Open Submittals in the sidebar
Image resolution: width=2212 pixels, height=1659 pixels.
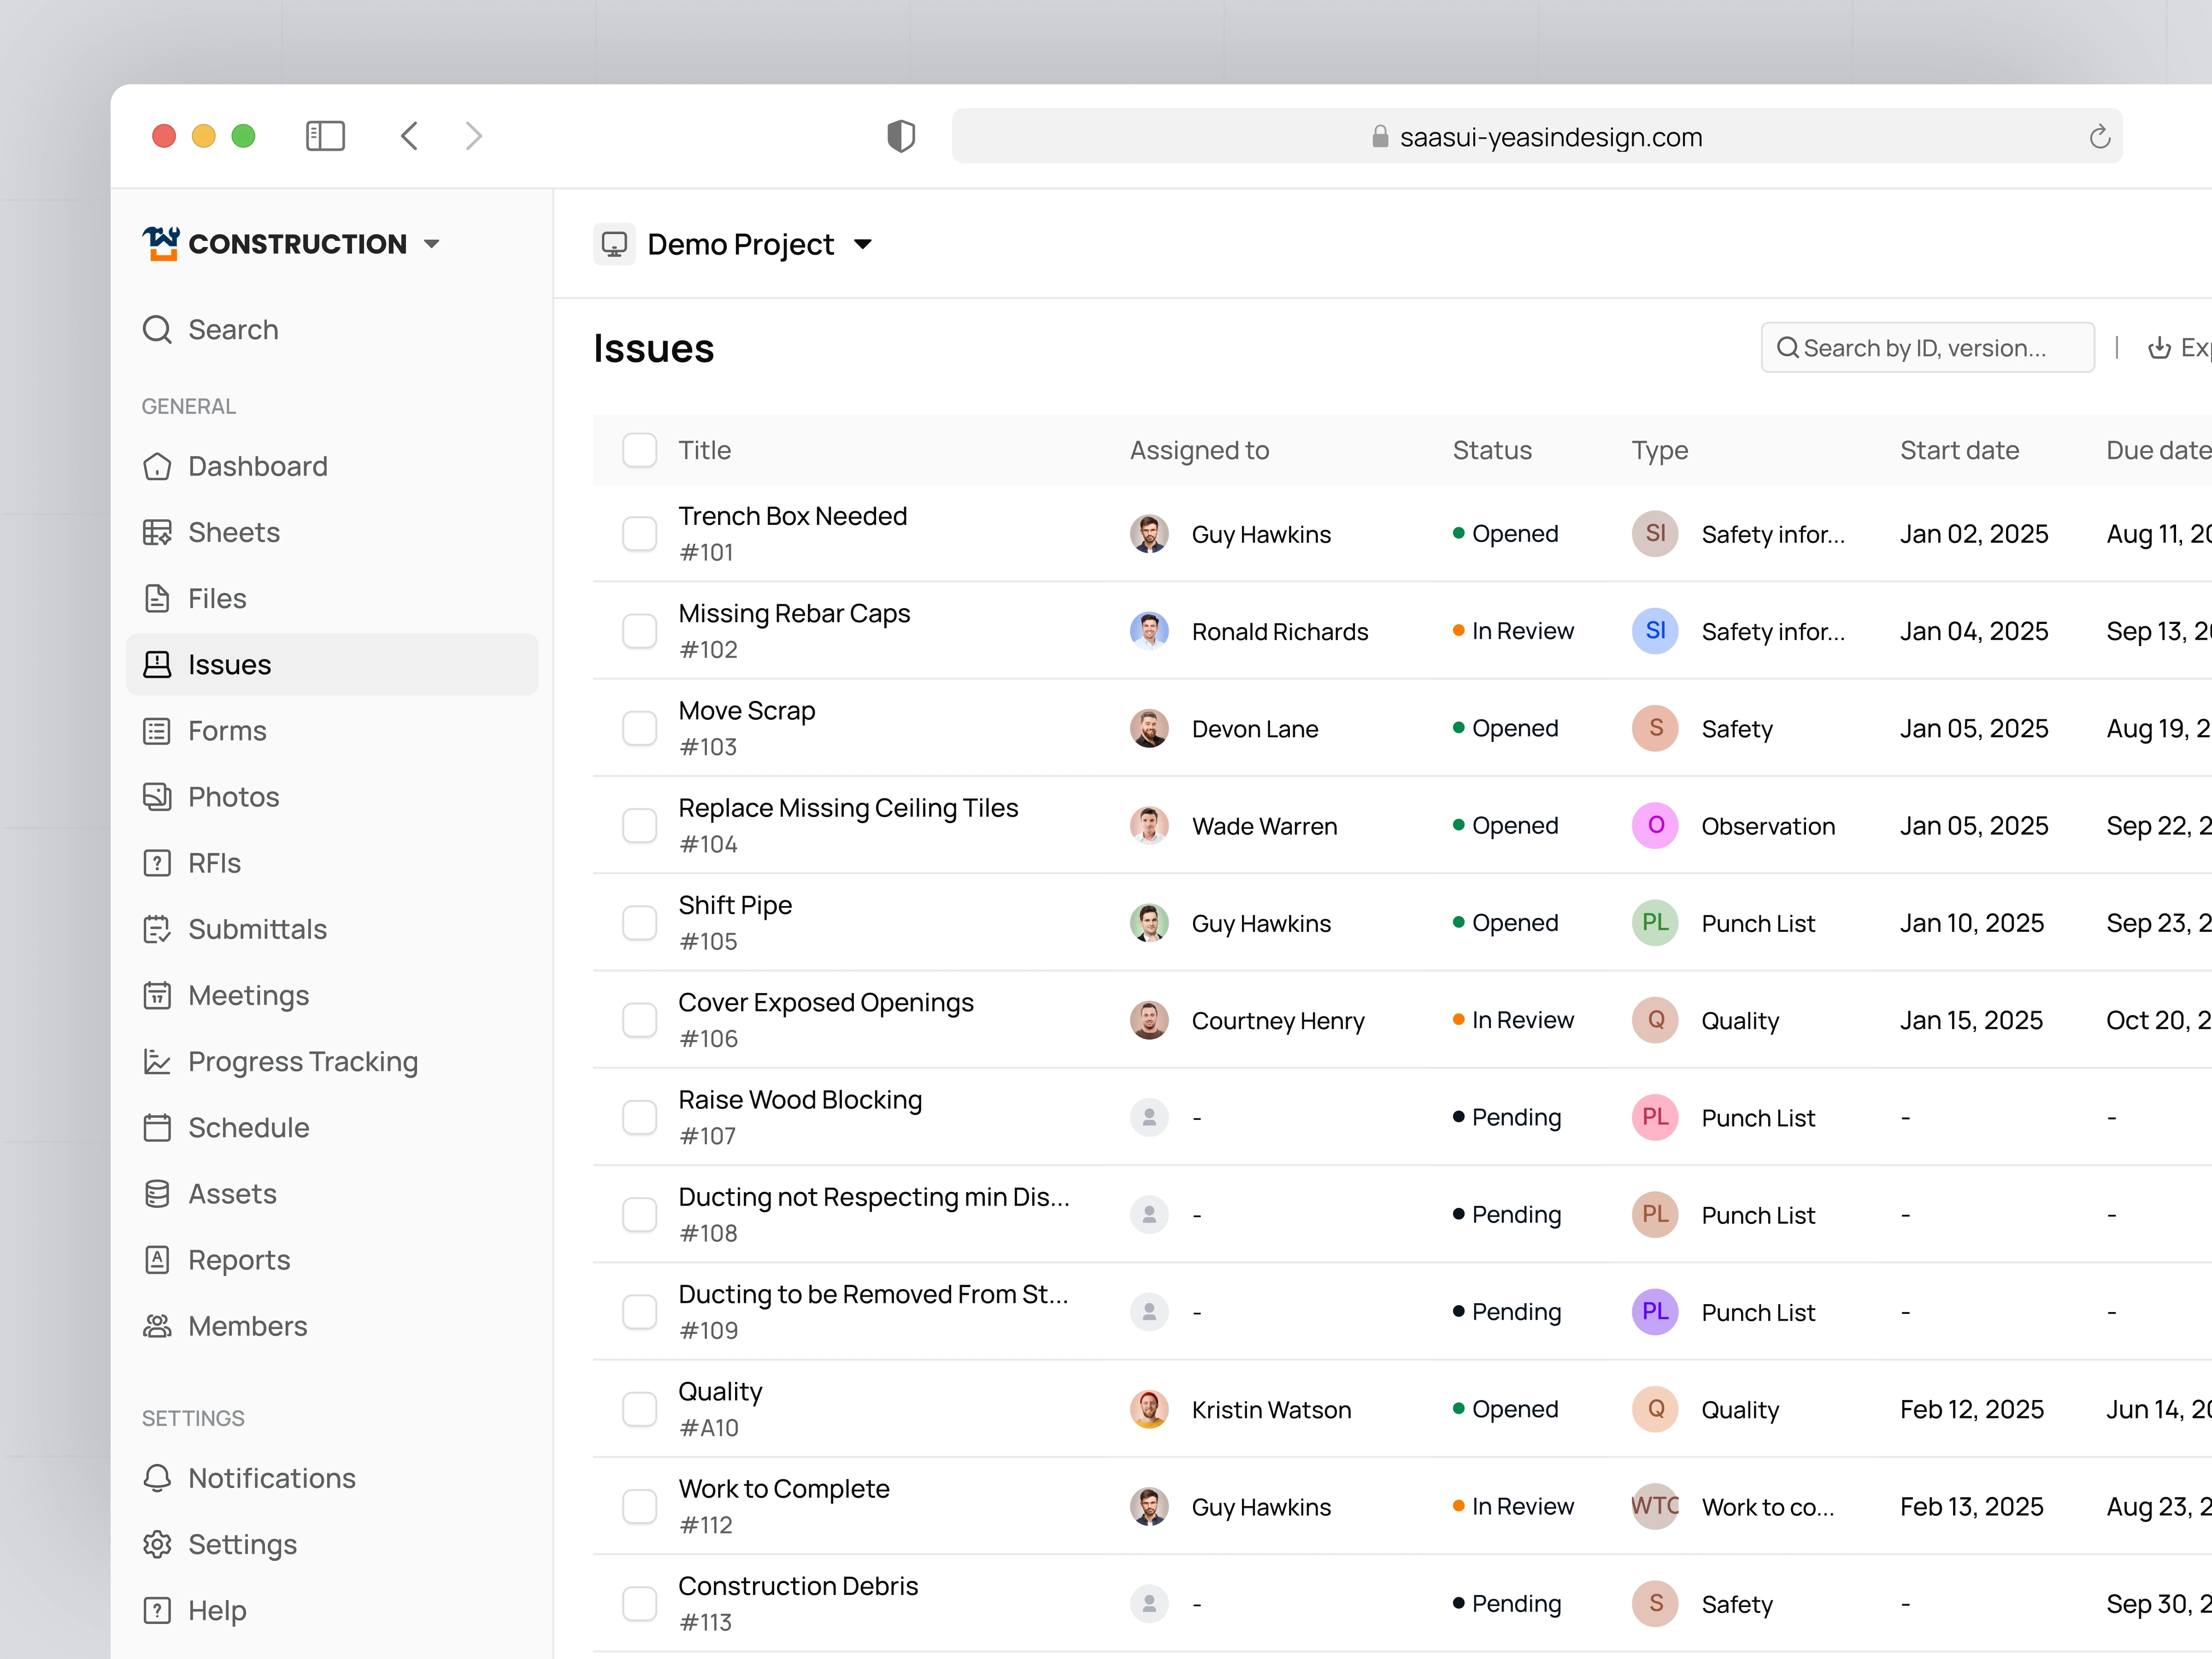click(x=332, y=929)
